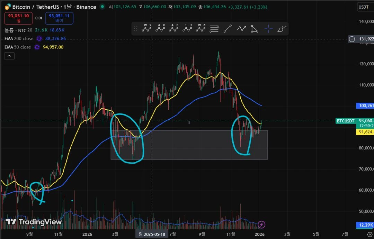Select the brush drawing tool

(x=282, y=29)
